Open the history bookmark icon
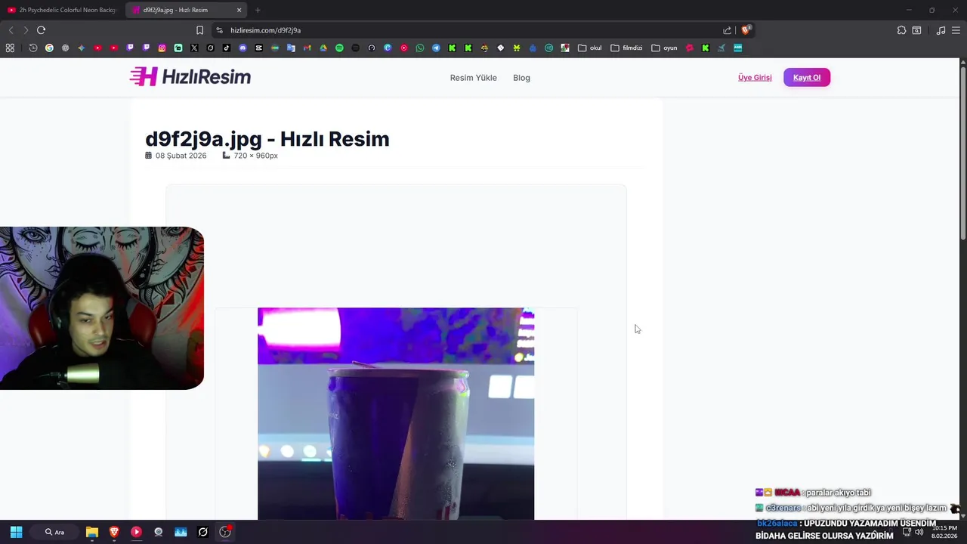 [x=33, y=48]
